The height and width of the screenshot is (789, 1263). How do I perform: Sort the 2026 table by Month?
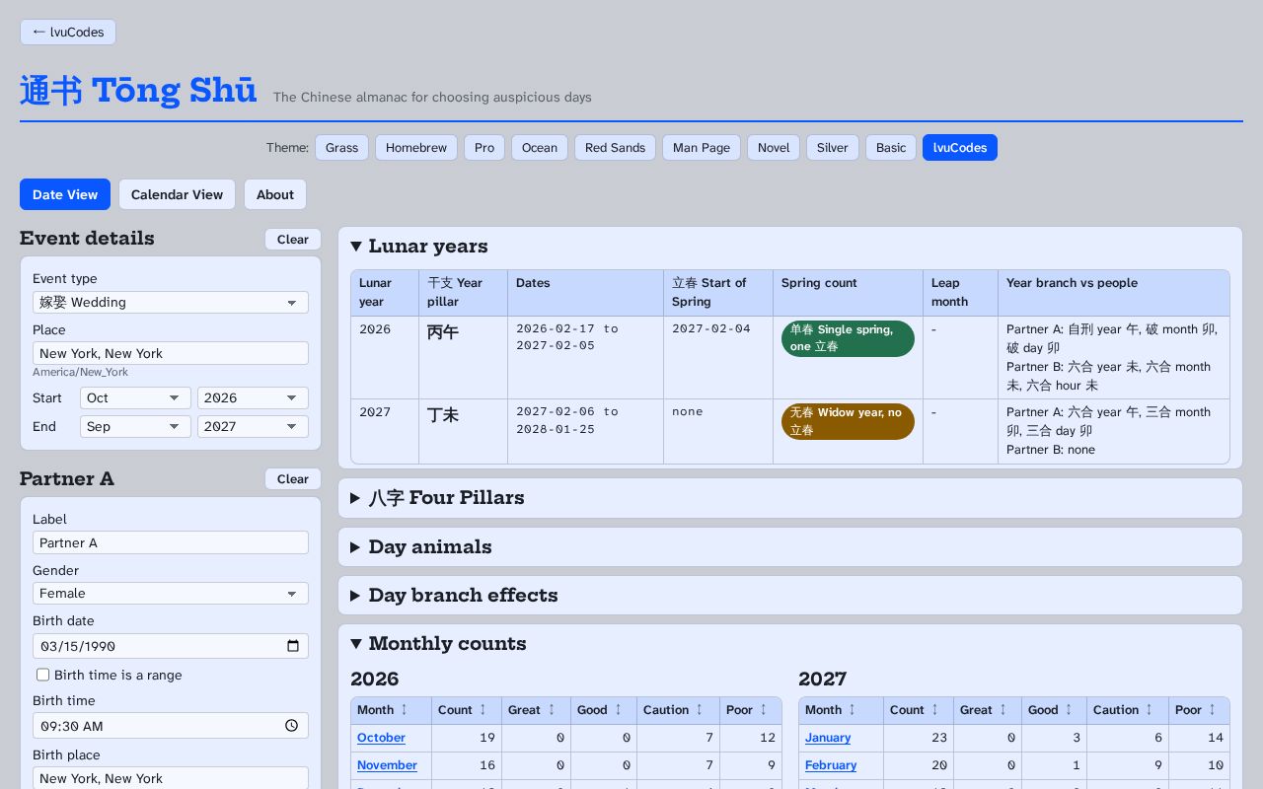pyautogui.click(x=391, y=710)
